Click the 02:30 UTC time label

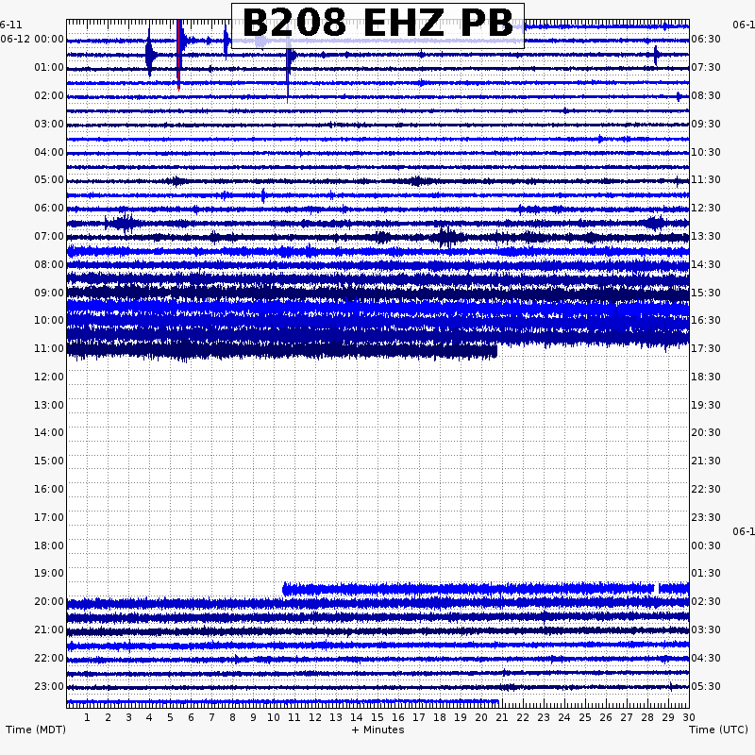click(x=706, y=601)
